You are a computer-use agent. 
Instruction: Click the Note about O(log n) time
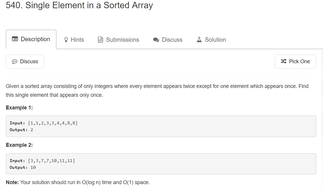(x=78, y=182)
